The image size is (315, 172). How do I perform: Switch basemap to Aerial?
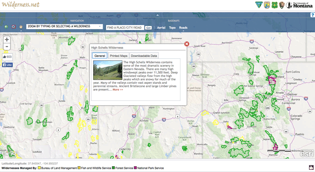[x=161, y=28]
